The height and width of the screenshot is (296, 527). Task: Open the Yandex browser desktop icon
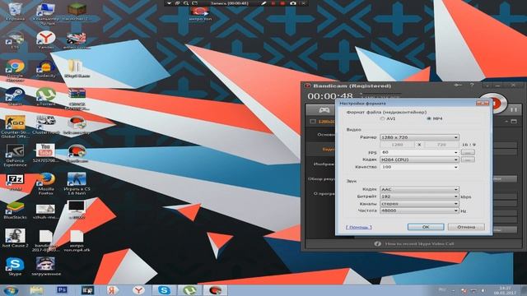46,39
